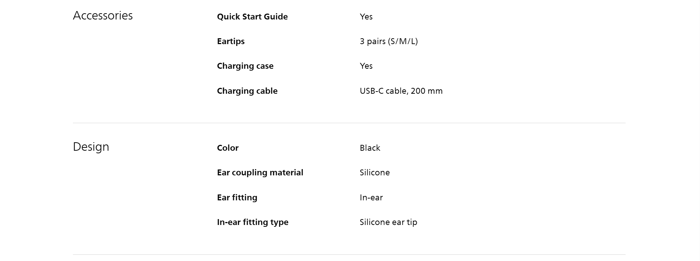Select the Silicone ear tip value
The image size is (700, 261).
[388, 222]
